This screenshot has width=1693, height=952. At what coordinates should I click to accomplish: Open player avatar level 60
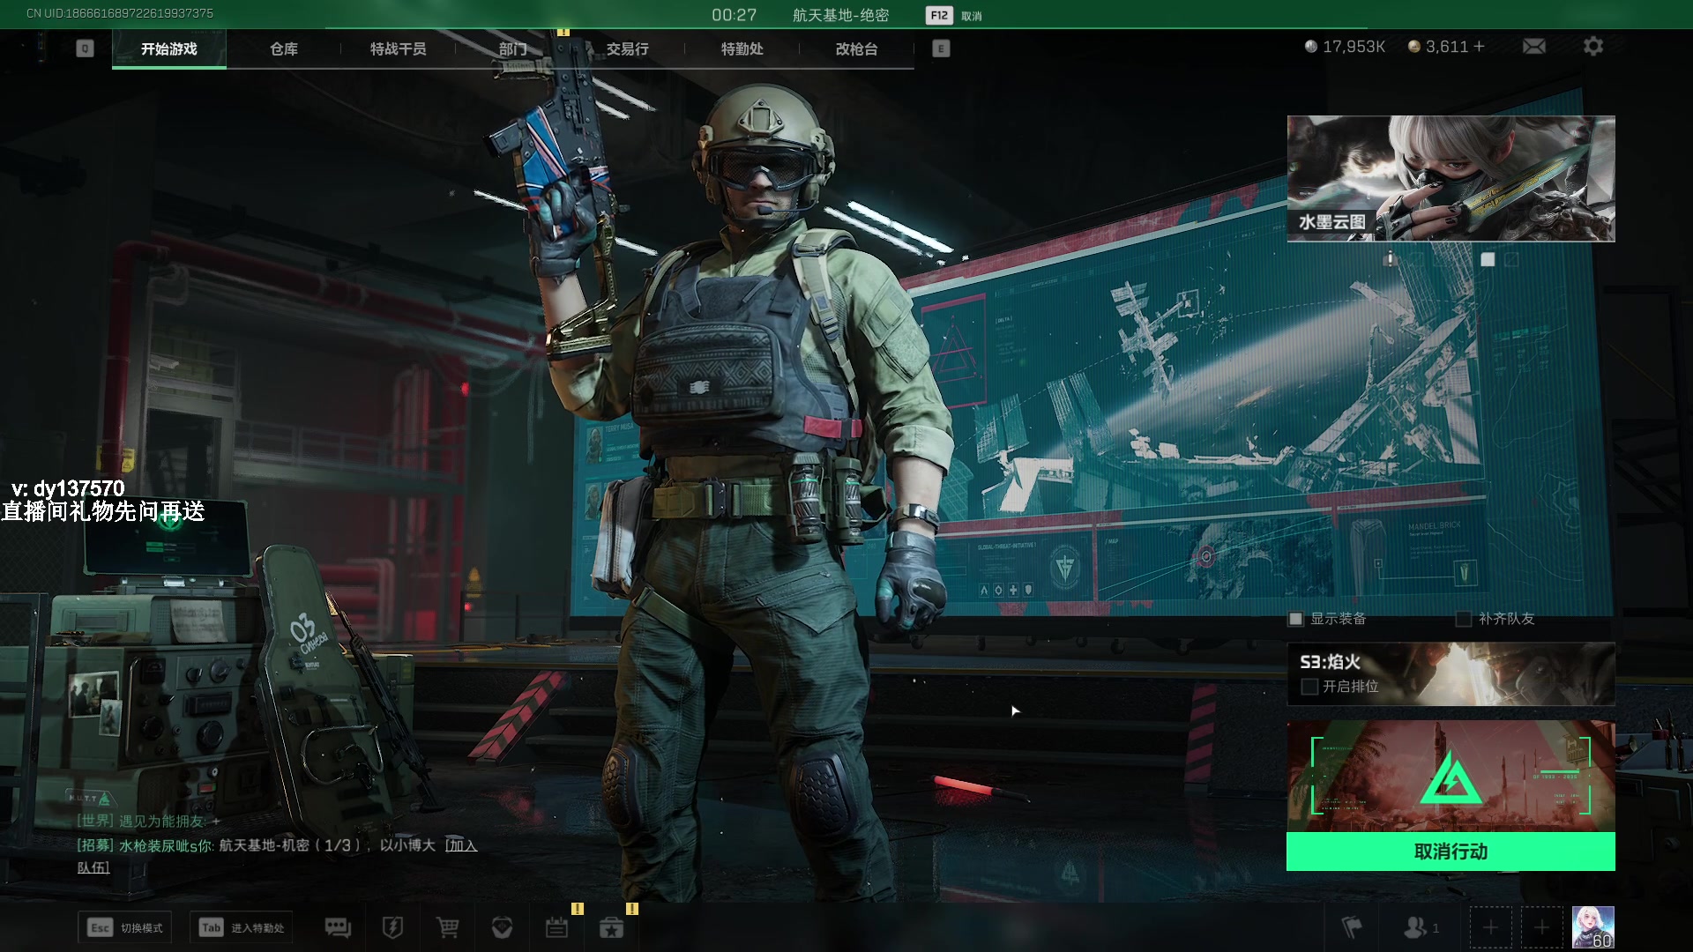point(1593,927)
